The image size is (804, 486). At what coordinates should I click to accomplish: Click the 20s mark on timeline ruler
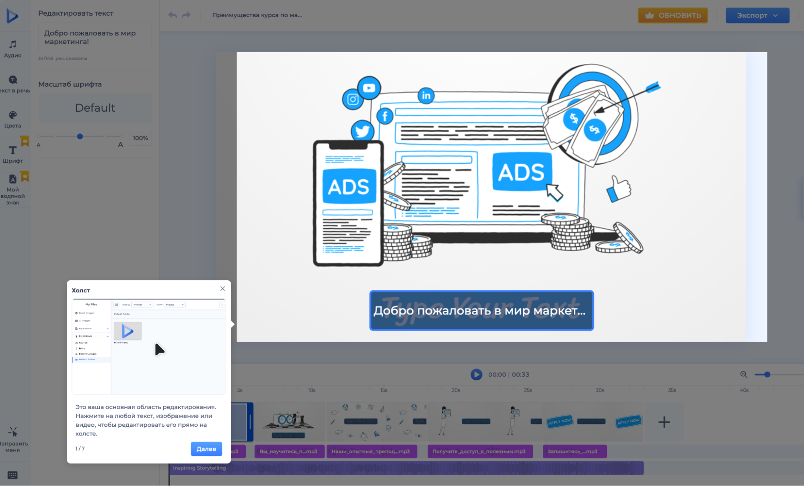[456, 390]
